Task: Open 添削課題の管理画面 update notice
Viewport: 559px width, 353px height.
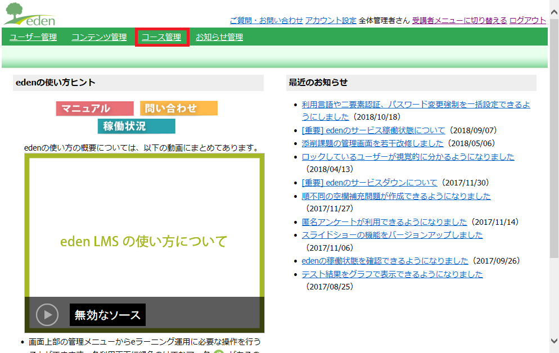Action: point(372,143)
